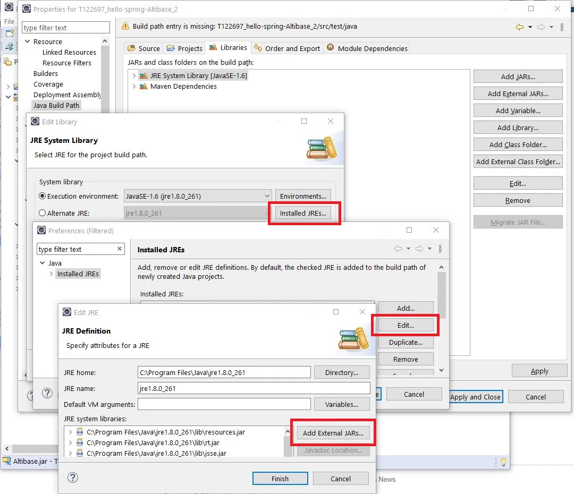Click the Finish button

point(280,479)
